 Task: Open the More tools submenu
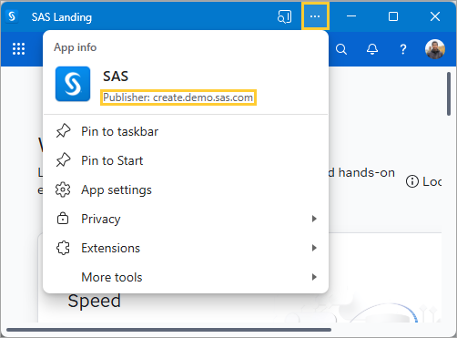tap(186, 277)
